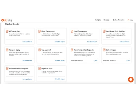Viewport: 136px width, 102px height.
Task: Schedule Report for Last Minute Flight Bookings
Action: [x=124, y=42]
